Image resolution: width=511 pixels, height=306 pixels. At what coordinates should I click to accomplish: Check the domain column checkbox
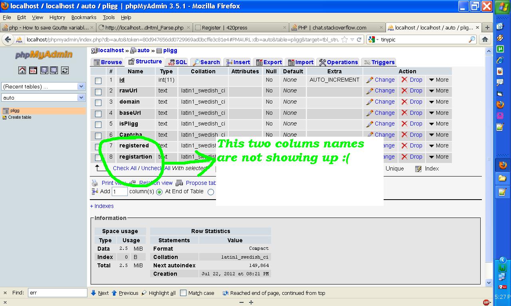[x=98, y=102]
